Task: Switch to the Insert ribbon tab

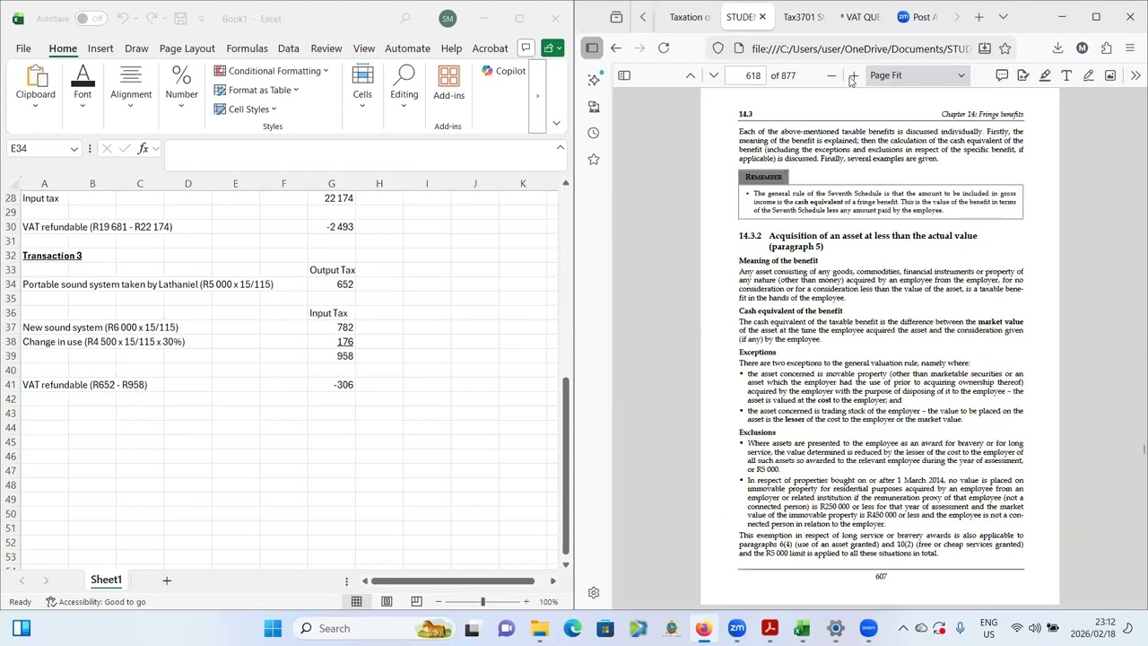Action: [100, 48]
